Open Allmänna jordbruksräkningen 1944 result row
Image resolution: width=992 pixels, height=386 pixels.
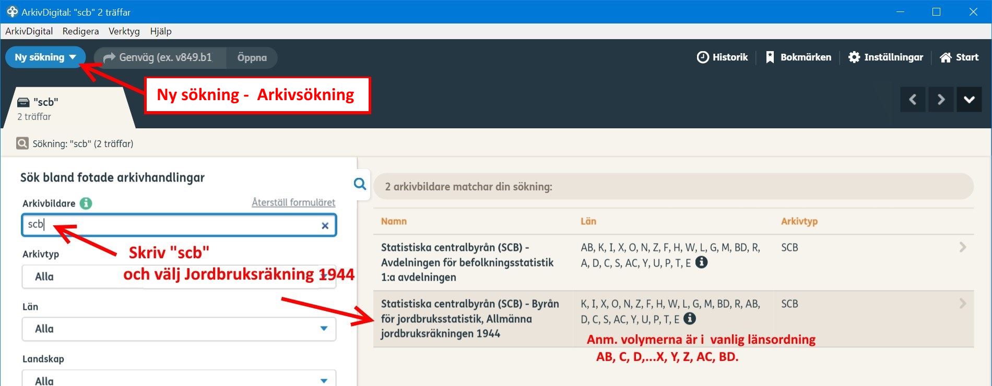674,319
